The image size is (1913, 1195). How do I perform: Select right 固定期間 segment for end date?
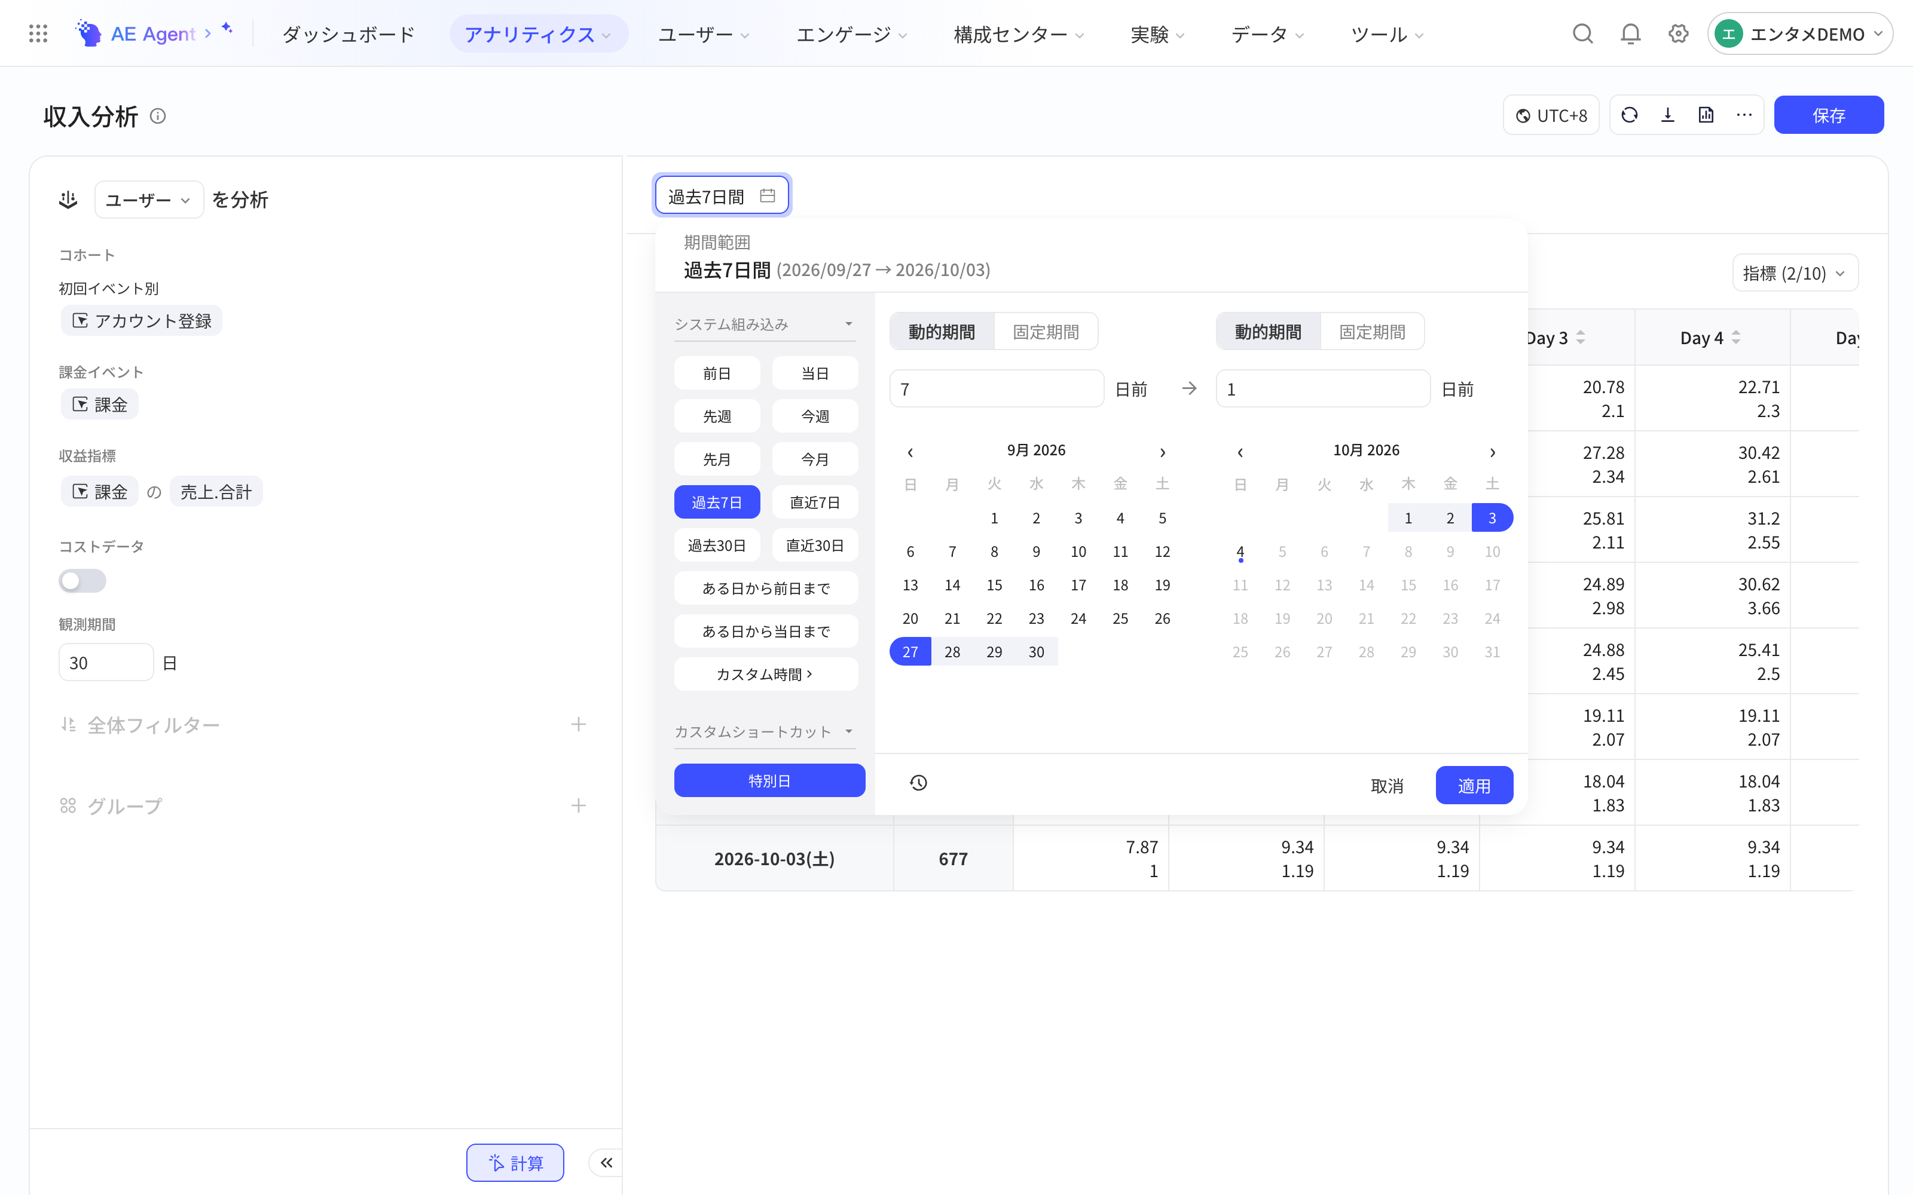(x=1373, y=332)
